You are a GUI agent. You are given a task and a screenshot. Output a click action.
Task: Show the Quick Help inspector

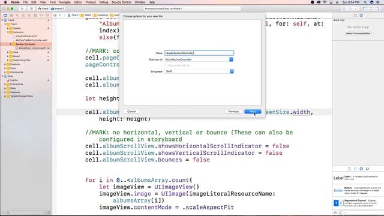coord(361,15)
